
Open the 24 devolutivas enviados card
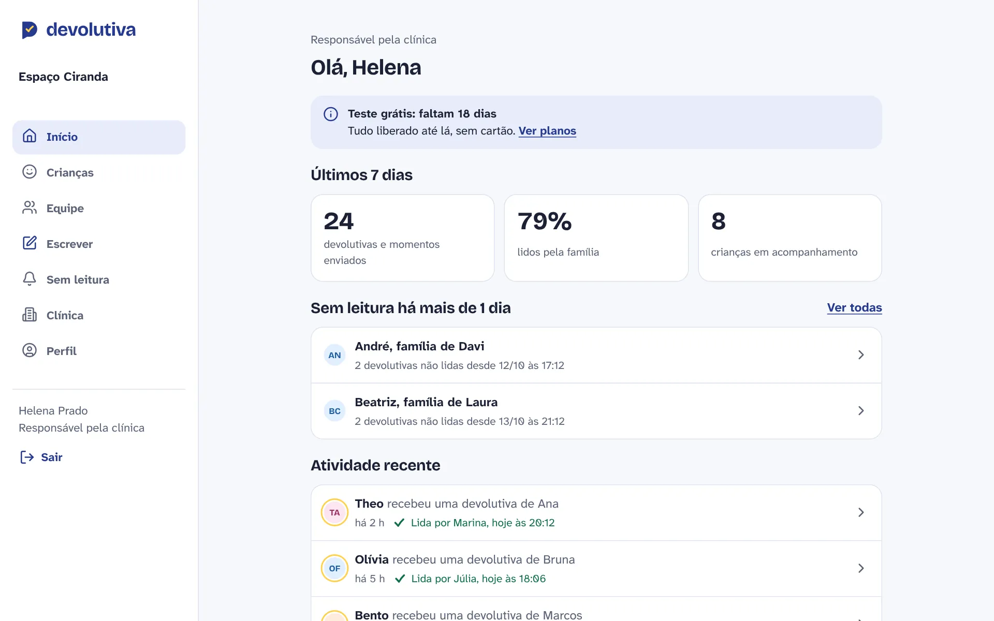coord(402,238)
